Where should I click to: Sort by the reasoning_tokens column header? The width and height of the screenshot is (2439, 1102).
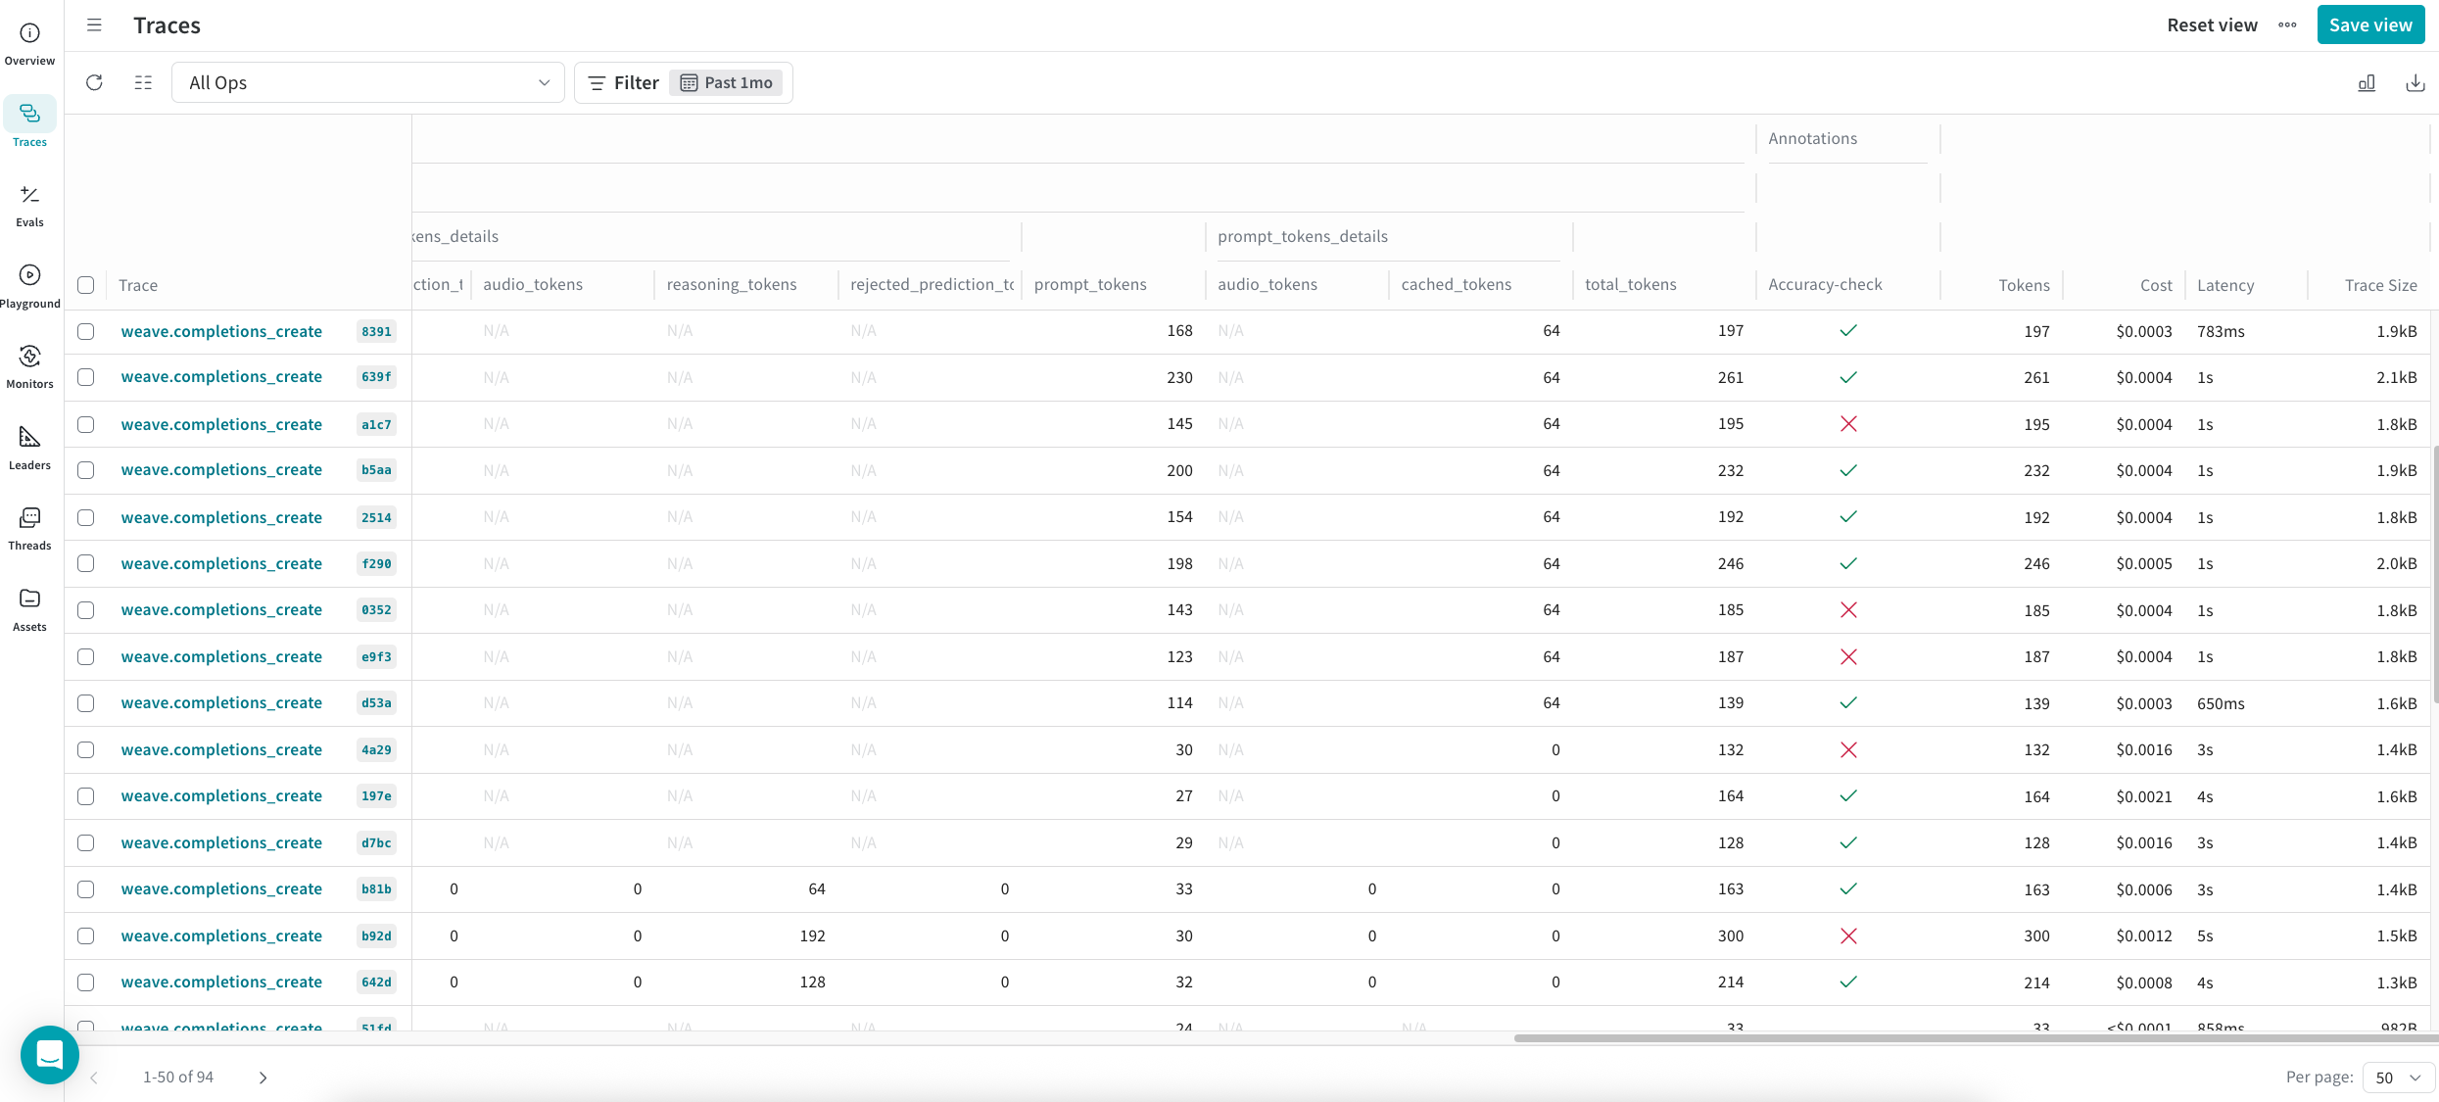(x=731, y=284)
